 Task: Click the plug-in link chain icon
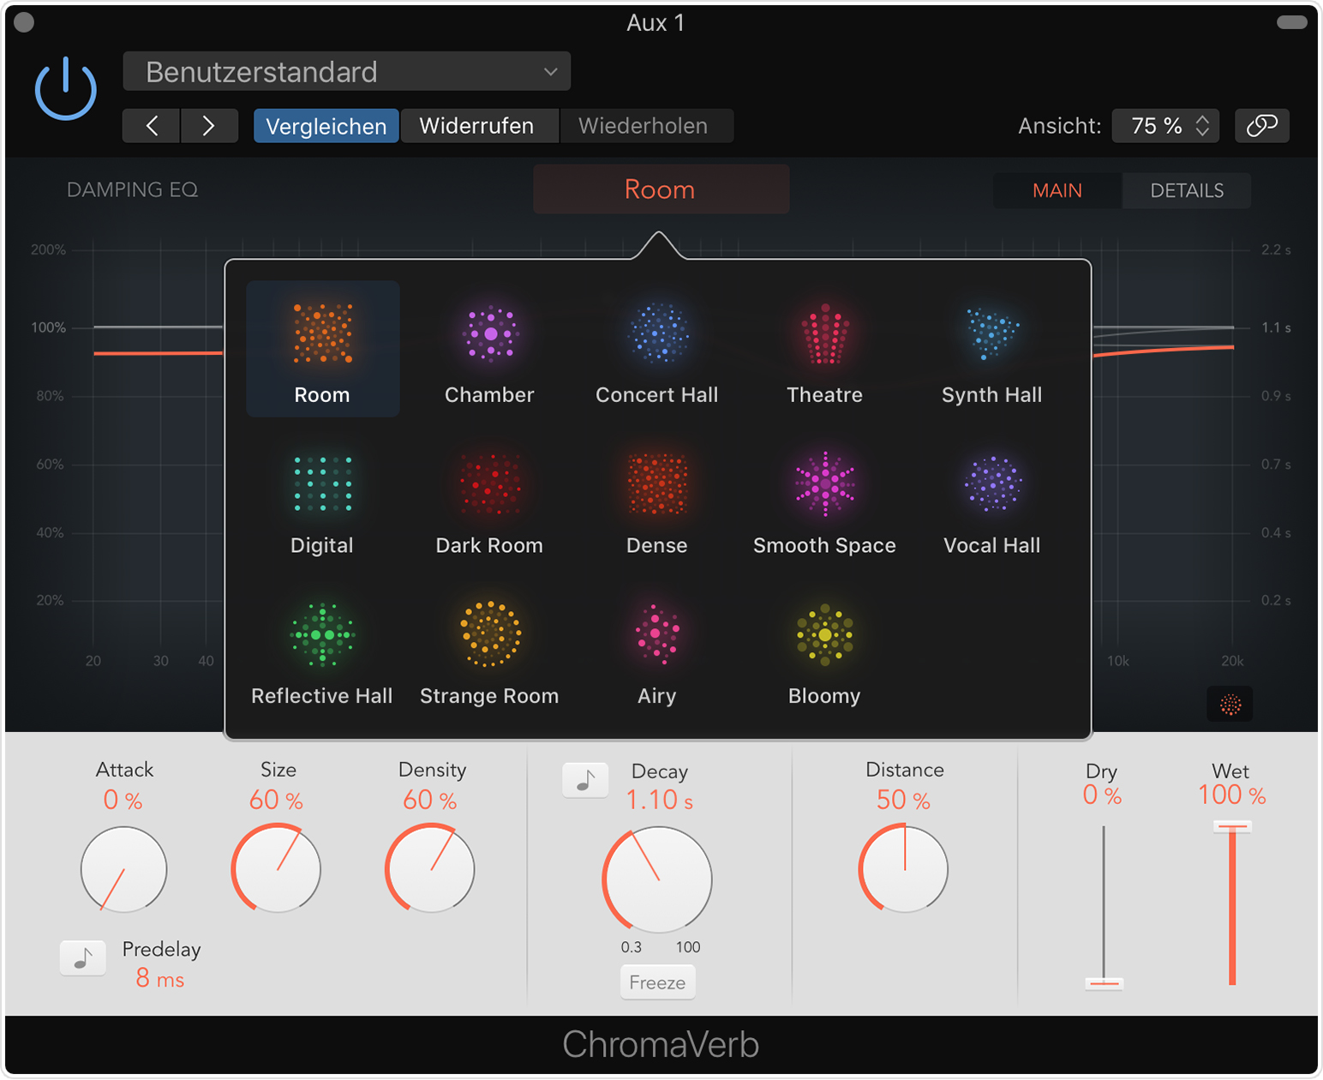[x=1261, y=126]
